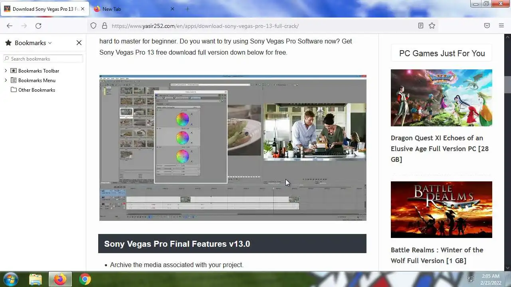Open File Explorer from the taskbar
The image size is (511, 287).
[x=36, y=279]
